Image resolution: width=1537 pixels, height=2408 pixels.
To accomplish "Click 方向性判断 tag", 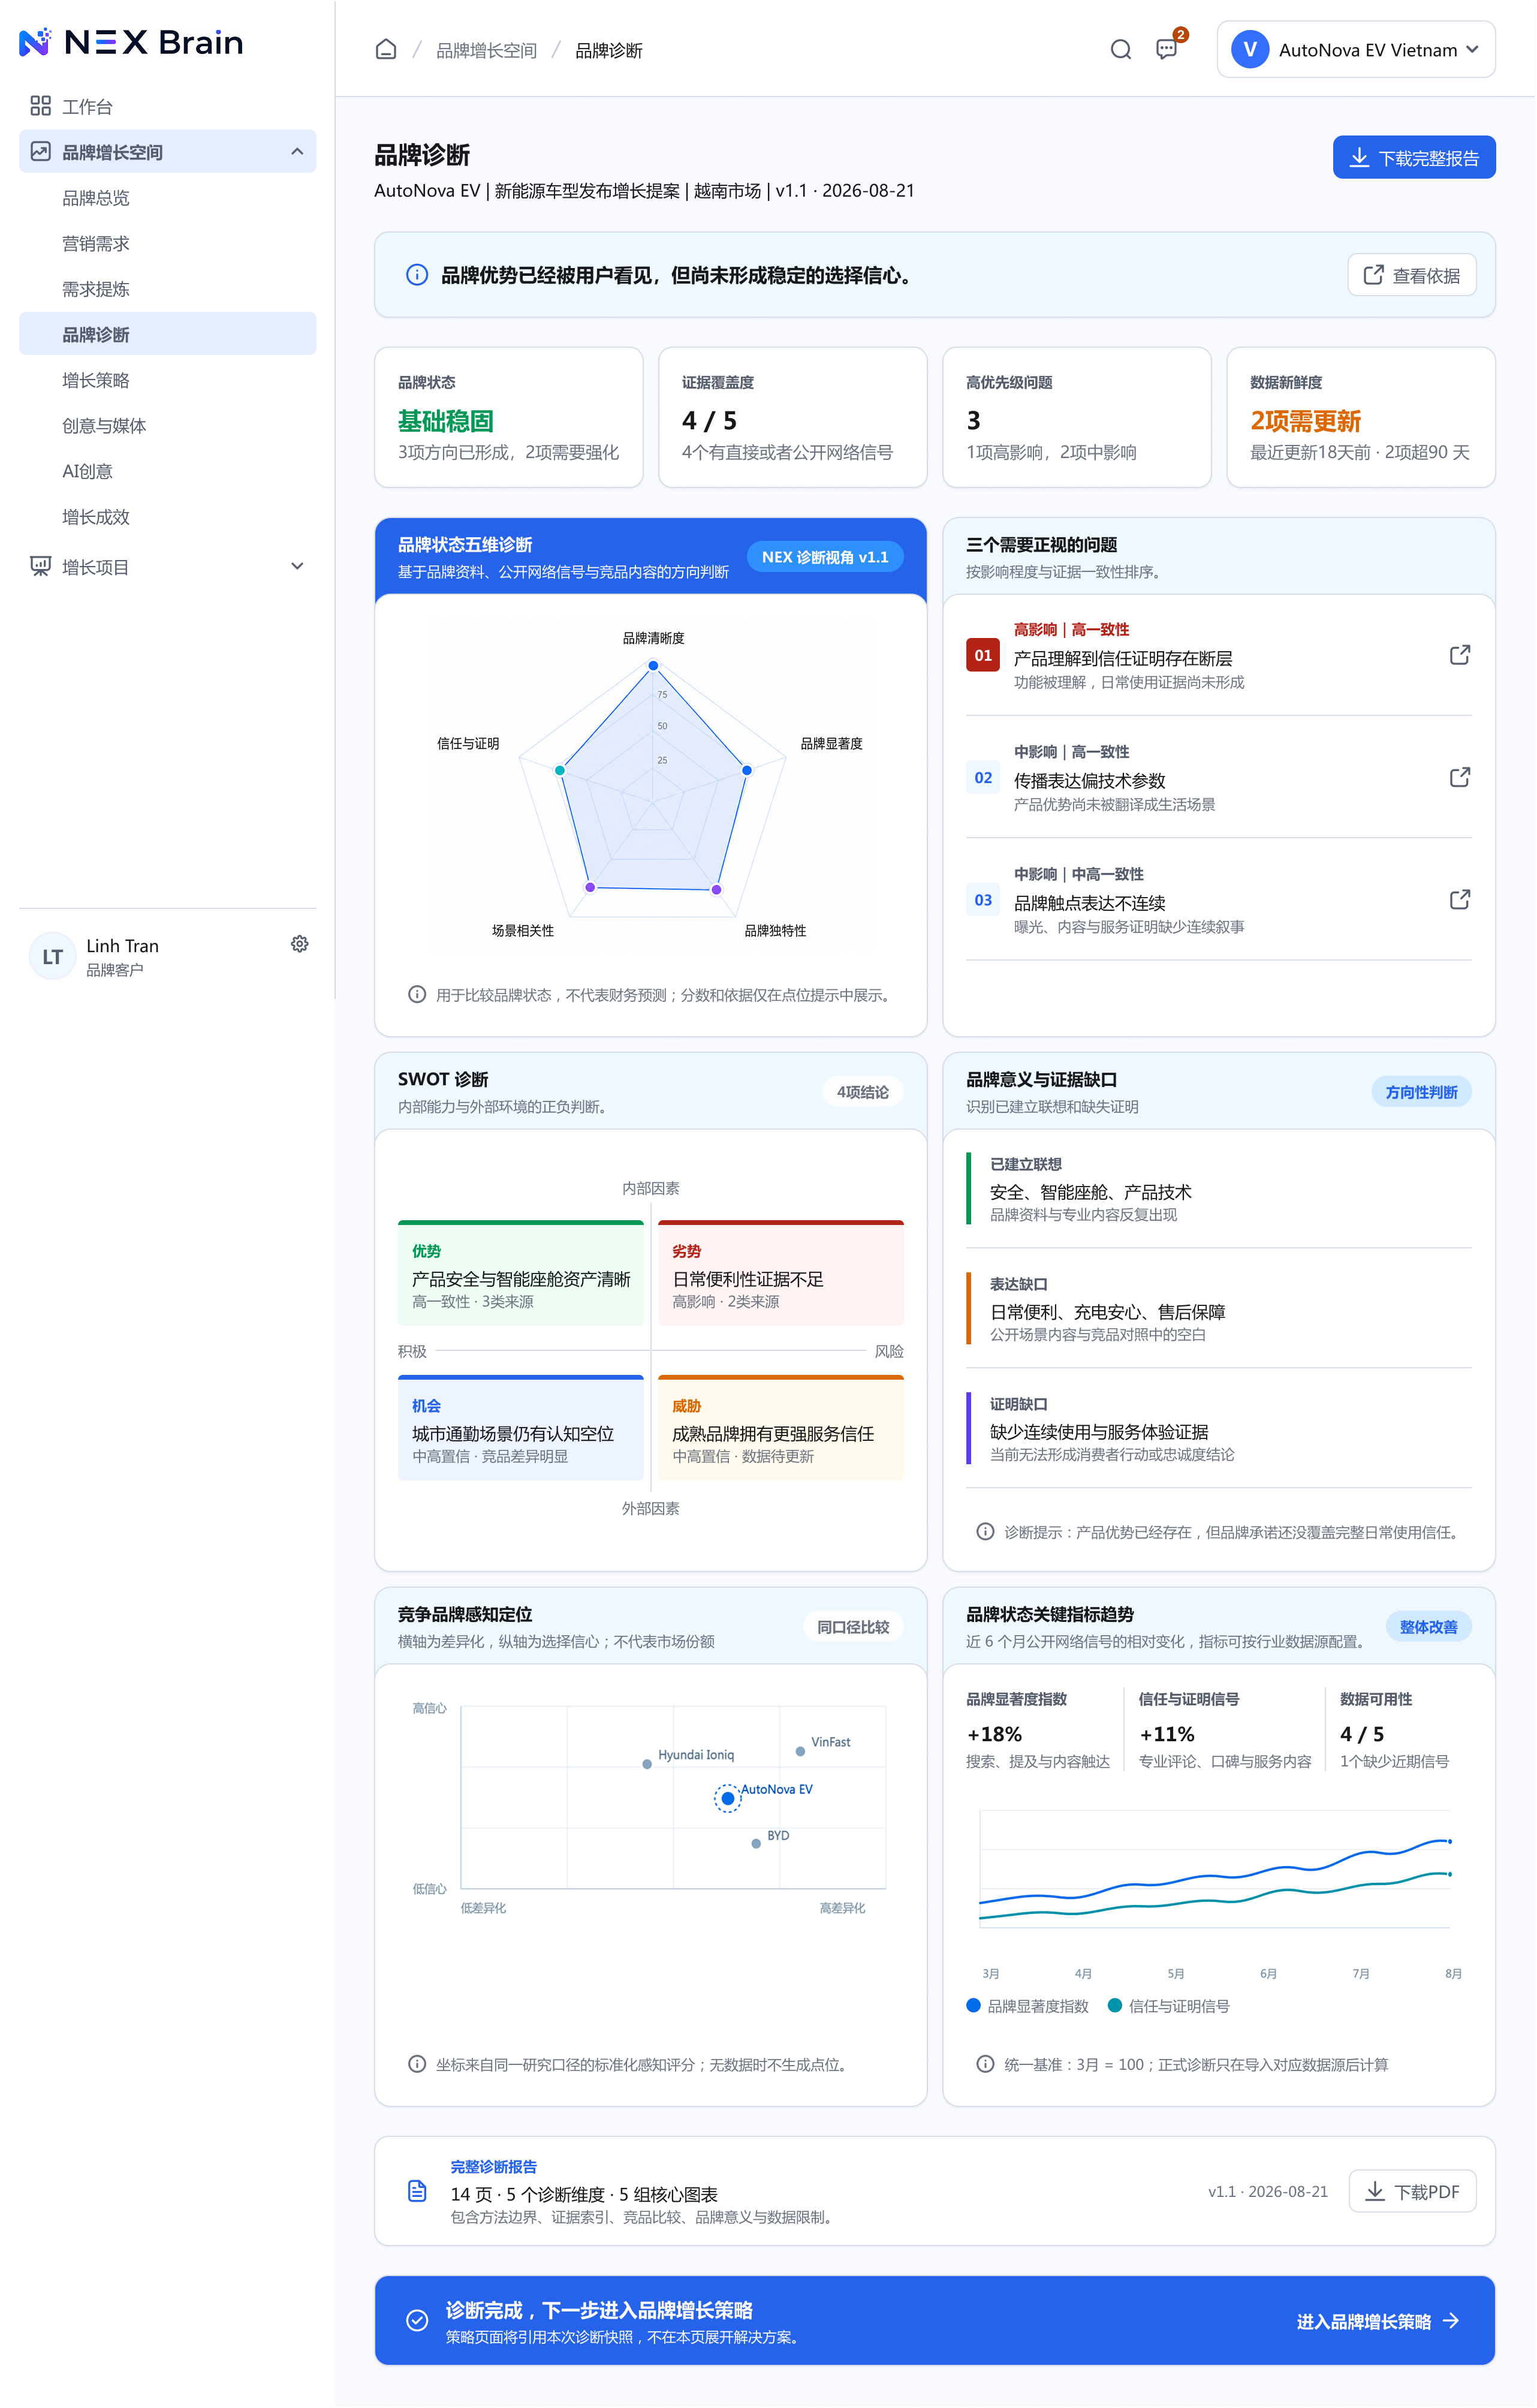I will pyautogui.click(x=1420, y=1092).
